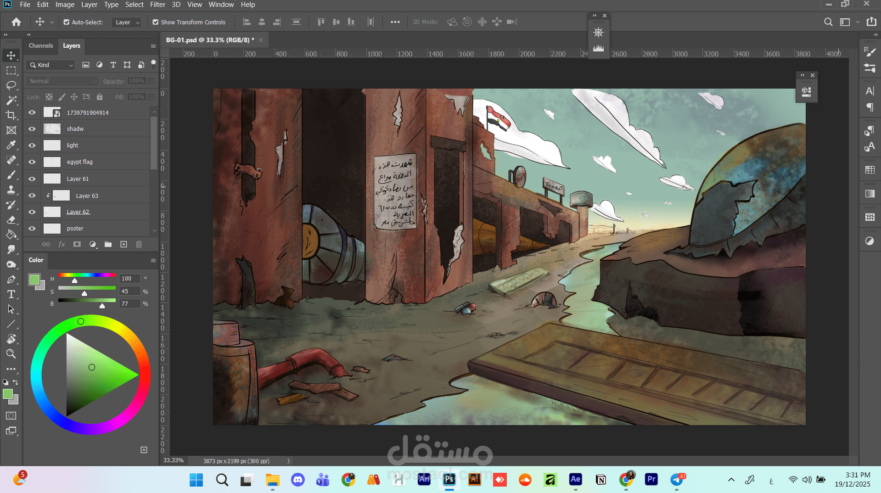
Task: Activate the Zoom tool in toolbar
Action: pos(11,354)
